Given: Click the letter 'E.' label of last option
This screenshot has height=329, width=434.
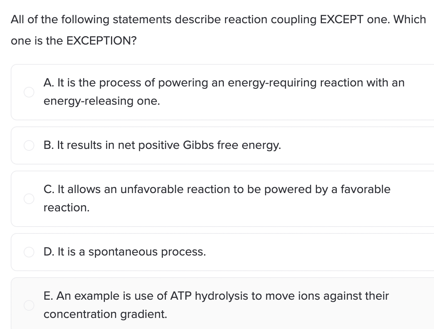Looking at the screenshot, I should (x=48, y=296).
